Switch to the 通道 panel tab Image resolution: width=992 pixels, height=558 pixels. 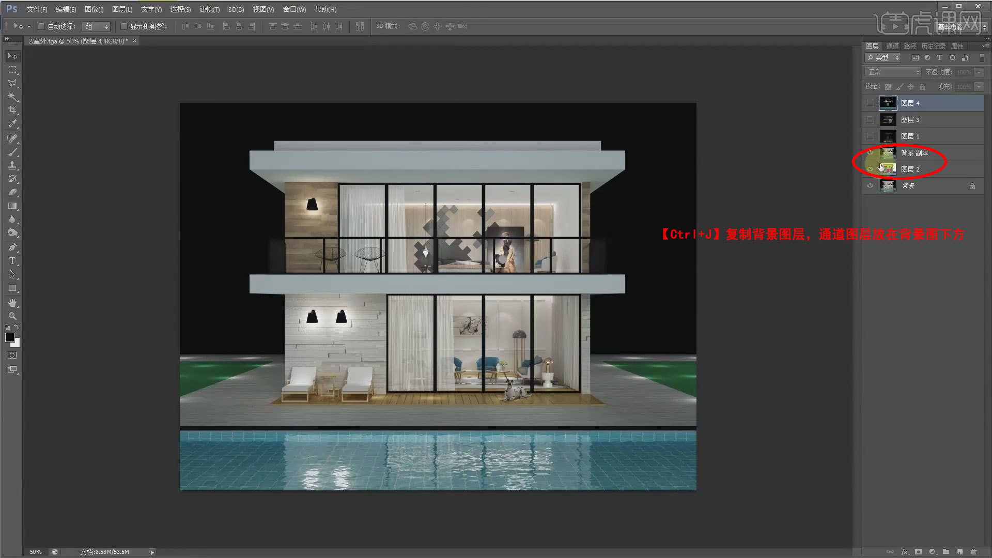pos(892,46)
